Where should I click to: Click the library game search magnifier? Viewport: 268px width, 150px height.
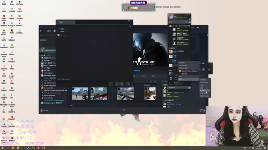[x=41, y=44]
